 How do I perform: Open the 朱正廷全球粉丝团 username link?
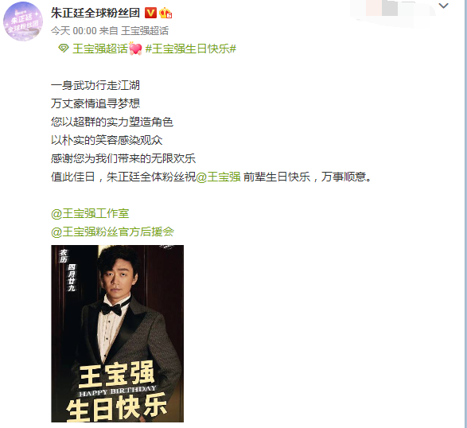95,13
